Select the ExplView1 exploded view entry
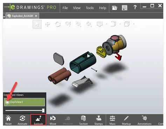The image size is (166, 129). [x=25, y=102]
